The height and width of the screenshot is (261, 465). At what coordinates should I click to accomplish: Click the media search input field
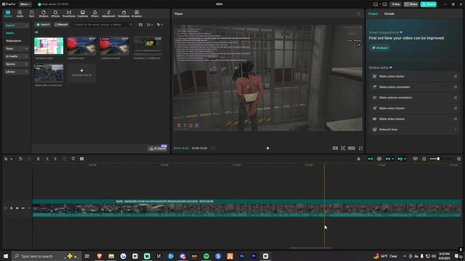pos(103,25)
